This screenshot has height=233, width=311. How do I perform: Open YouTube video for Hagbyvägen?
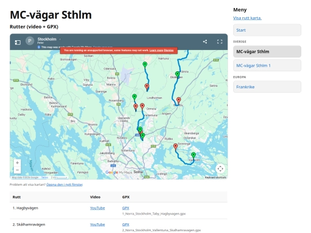click(x=97, y=208)
